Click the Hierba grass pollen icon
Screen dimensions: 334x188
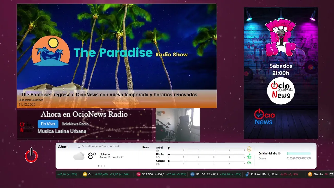tap(249, 156)
